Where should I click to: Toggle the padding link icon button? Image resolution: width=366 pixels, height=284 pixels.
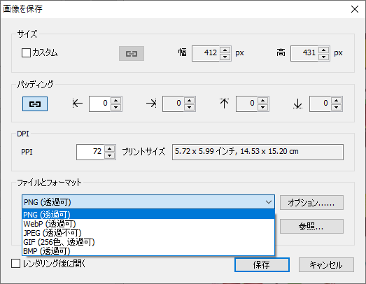[35, 104]
